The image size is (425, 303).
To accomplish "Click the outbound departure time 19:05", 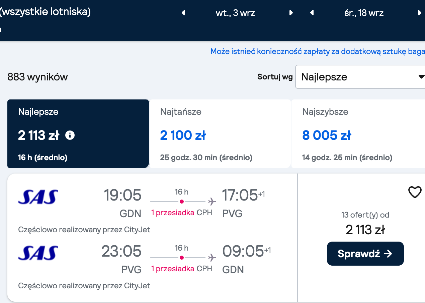I will click(x=122, y=195).
